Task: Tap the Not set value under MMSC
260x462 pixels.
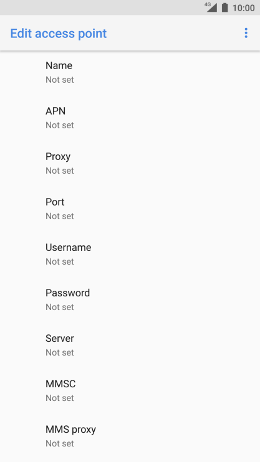Action: [x=60, y=398]
